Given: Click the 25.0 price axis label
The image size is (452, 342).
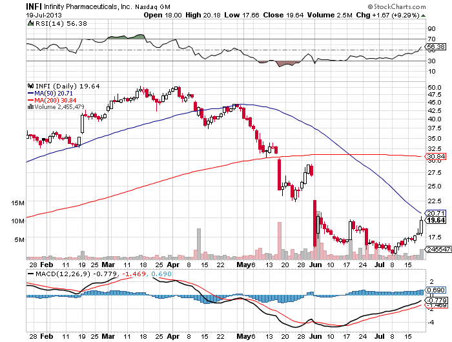Looking at the screenshot, I should point(435,186).
